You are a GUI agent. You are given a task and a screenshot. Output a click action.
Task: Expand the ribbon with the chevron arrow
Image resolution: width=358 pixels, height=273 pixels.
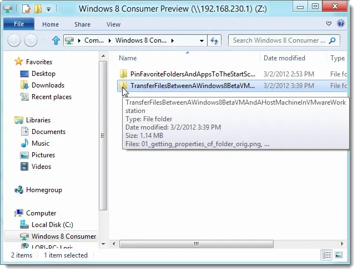click(329, 23)
